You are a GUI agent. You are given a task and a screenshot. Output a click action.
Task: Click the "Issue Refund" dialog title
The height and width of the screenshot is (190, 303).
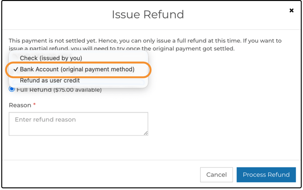pyautogui.click(x=148, y=14)
